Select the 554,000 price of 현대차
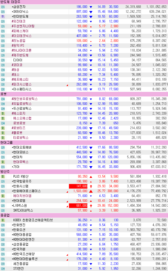The image size is (168, 271). pyautogui.click(x=82, y=157)
